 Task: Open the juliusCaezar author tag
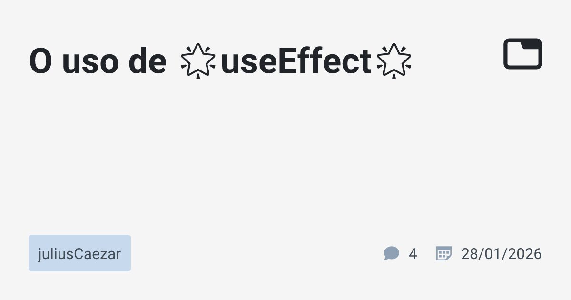pyautogui.click(x=79, y=253)
